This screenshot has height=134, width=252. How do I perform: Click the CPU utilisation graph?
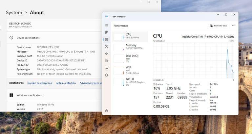coord(194,60)
